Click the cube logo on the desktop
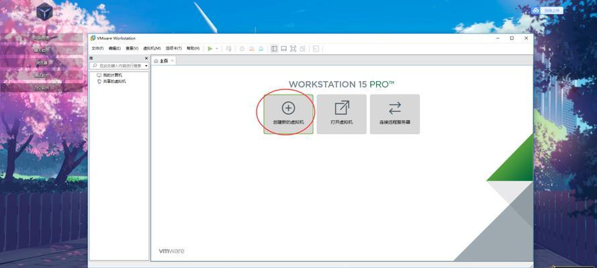 pos(44,11)
